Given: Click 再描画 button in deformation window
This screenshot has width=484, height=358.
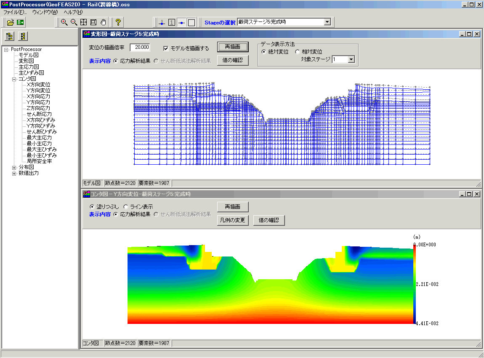Looking at the screenshot, I should pos(233,47).
